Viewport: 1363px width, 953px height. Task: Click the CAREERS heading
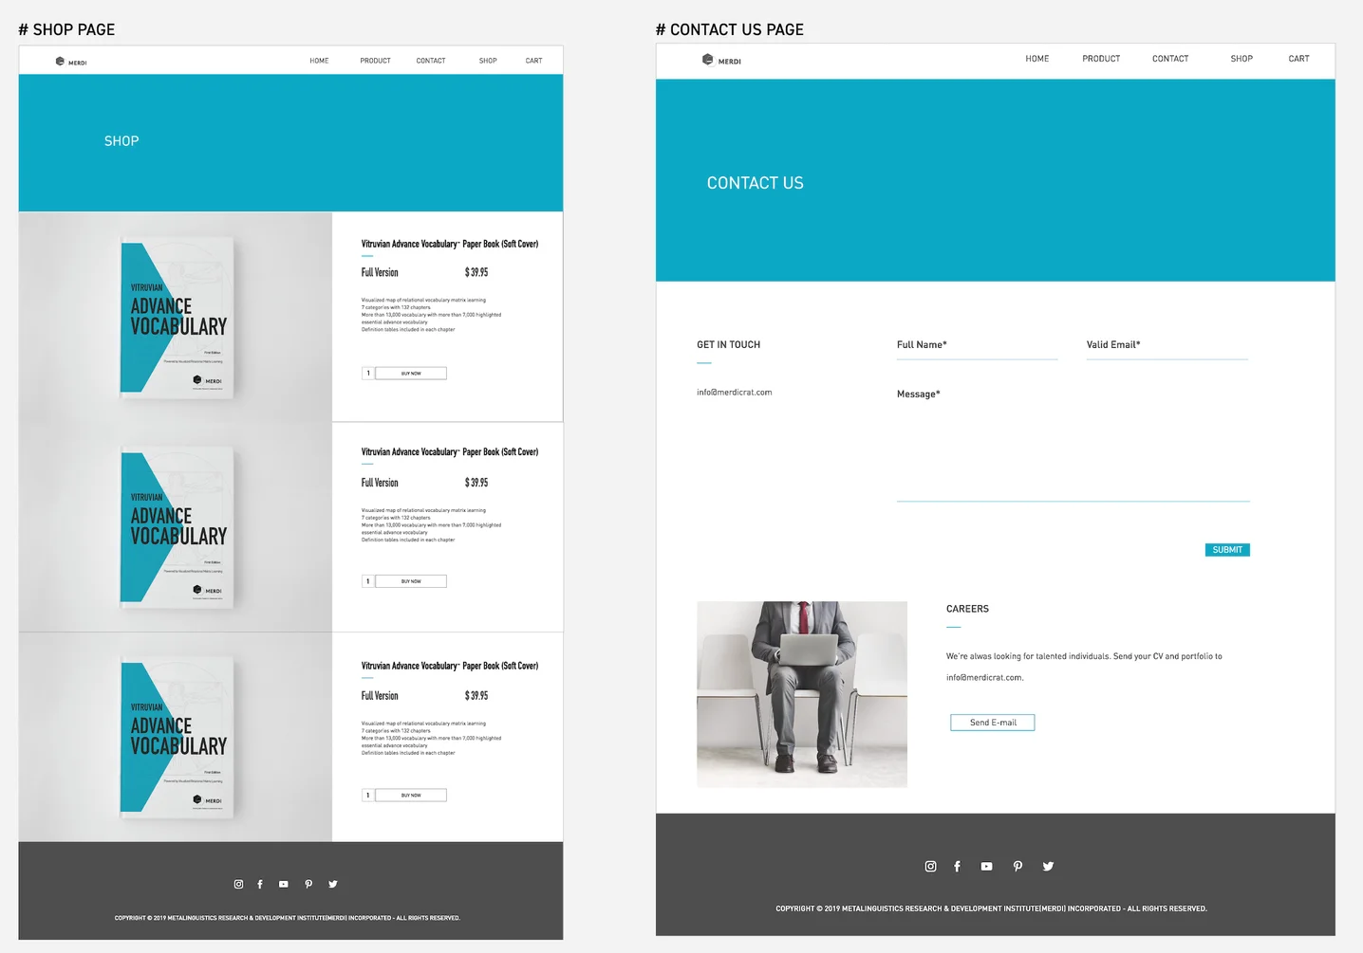coord(967,609)
